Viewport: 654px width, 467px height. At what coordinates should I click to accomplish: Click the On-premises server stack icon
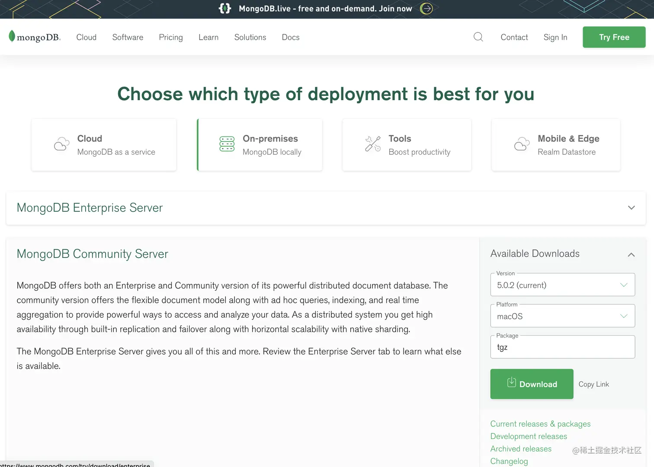[227, 144]
